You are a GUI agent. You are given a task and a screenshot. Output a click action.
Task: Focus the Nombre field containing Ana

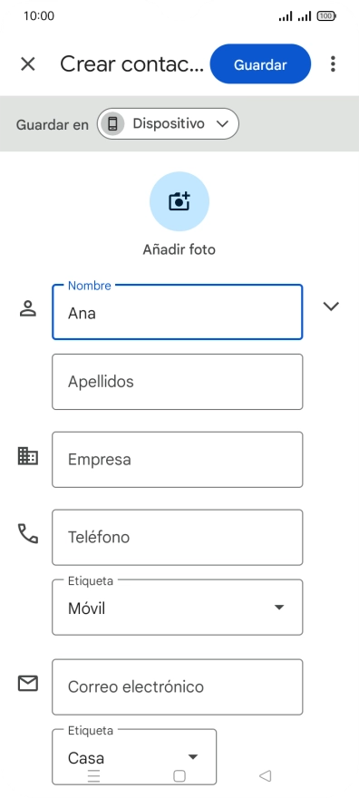tap(178, 312)
